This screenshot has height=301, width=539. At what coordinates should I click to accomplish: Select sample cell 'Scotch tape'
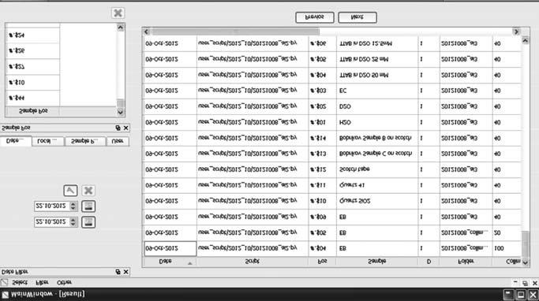pyautogui.click(x=376, y=170)
